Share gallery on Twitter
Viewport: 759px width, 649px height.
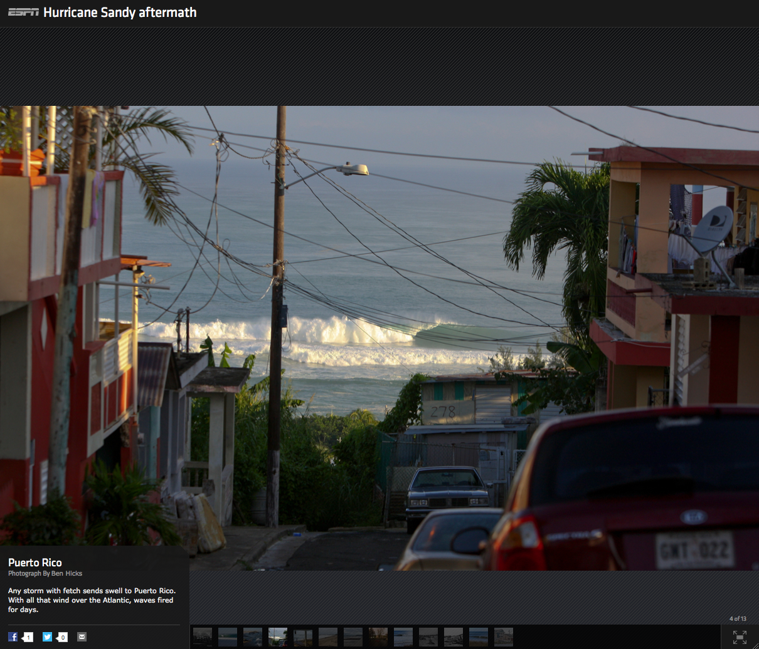[x=47, y=637]
